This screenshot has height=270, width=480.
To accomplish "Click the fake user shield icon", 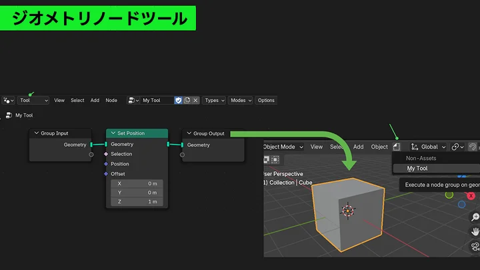I will [x=179, y=101].
